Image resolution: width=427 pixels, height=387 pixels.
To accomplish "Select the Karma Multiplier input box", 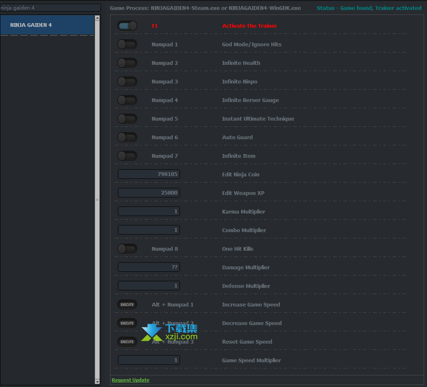I will coord(149,211).
